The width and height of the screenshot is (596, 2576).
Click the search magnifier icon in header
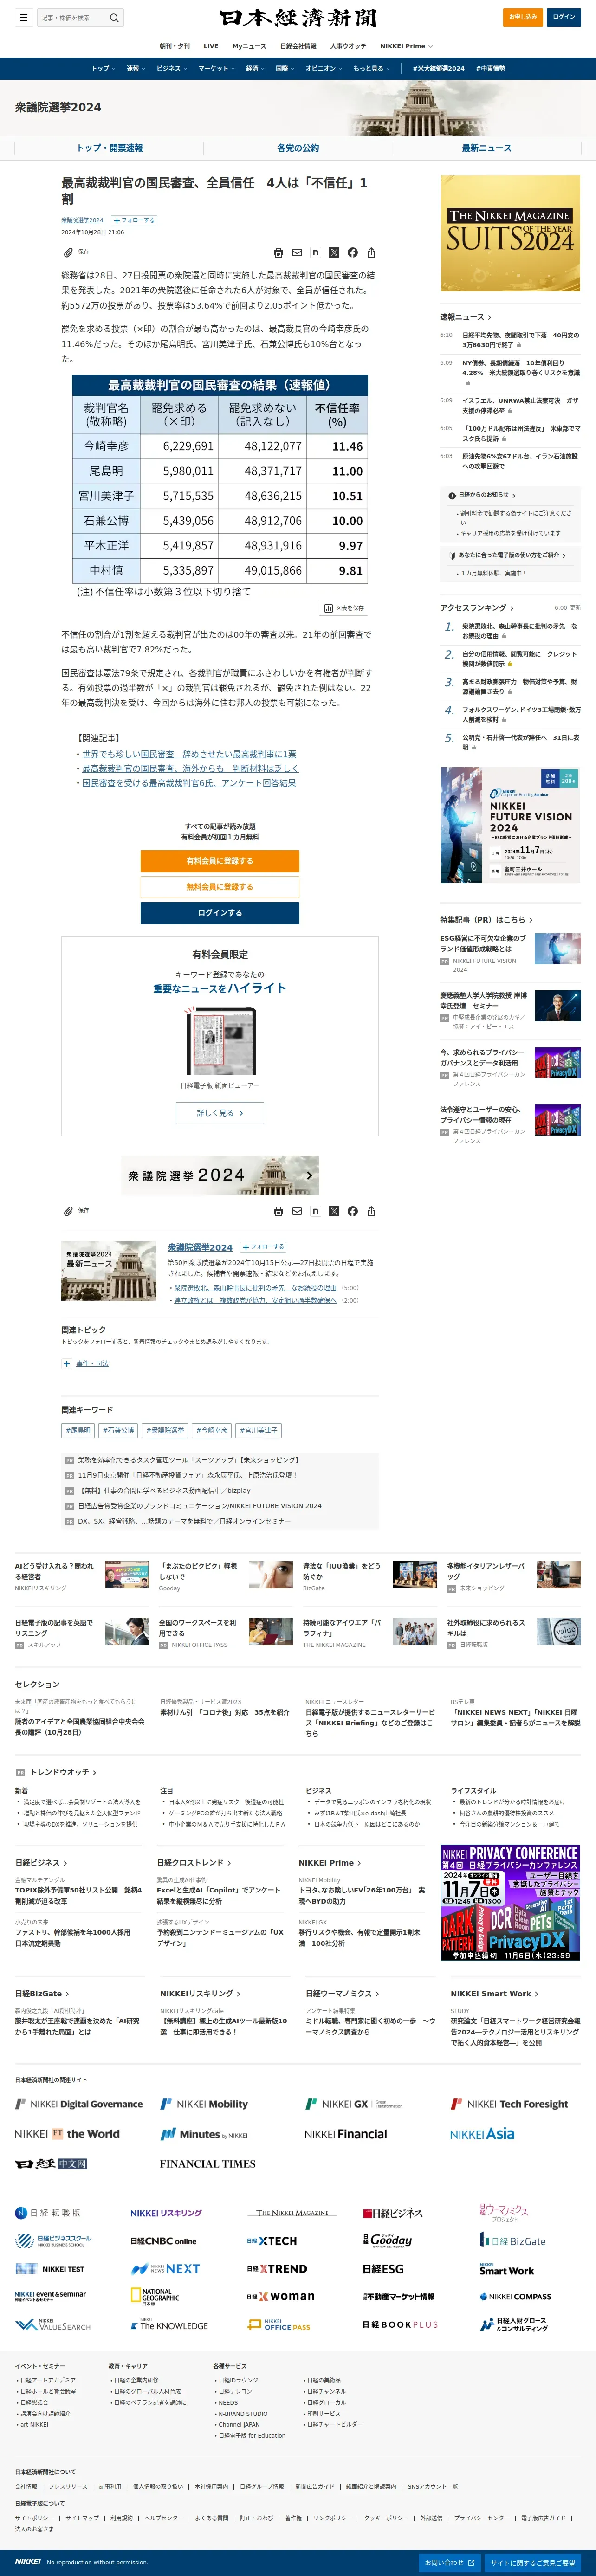pos(114,17)
